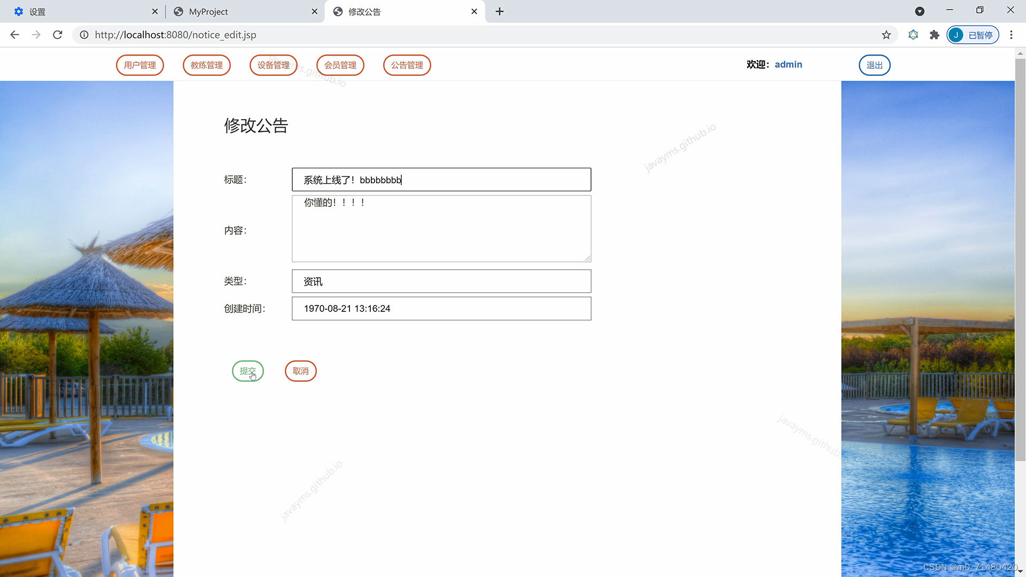Click the 退出 logout button
Image resolution: width=1026 pixels, height=577 pixels.
pos(875,65)
